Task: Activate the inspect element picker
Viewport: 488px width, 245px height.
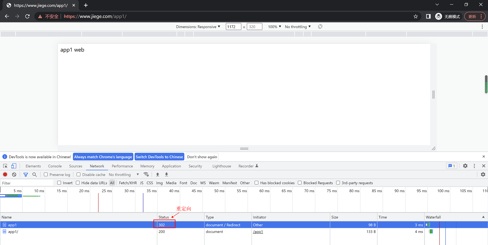Action: [x=5, y=166]
